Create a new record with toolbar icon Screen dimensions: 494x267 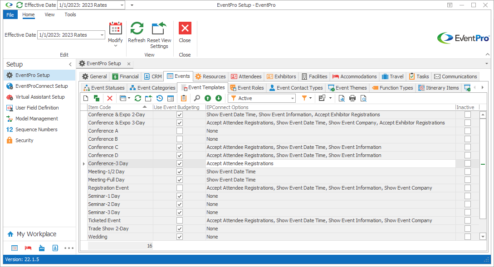86,98
